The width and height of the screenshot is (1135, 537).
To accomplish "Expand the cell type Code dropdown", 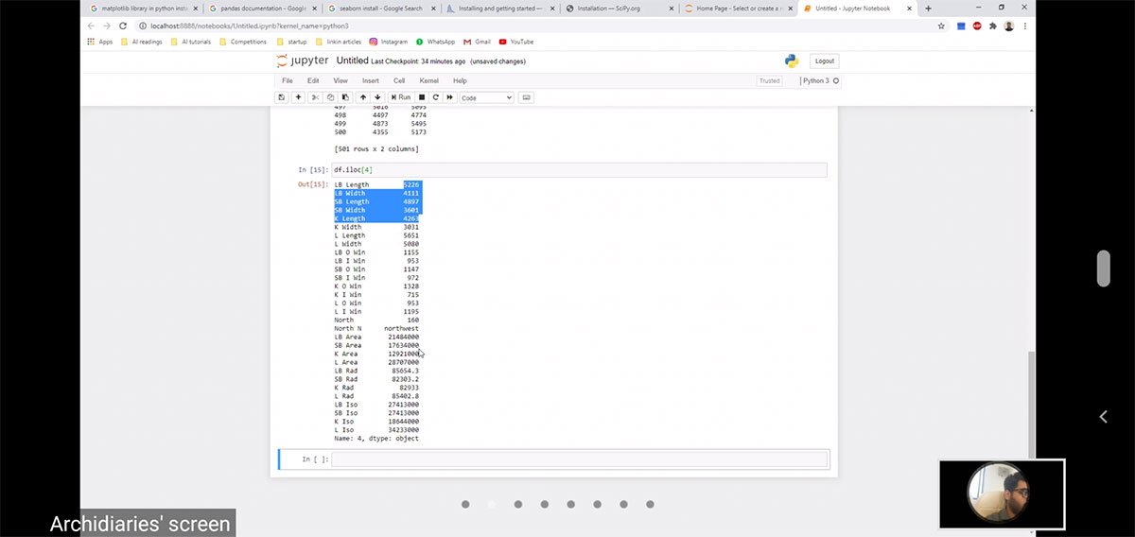I will click(486, 97).
